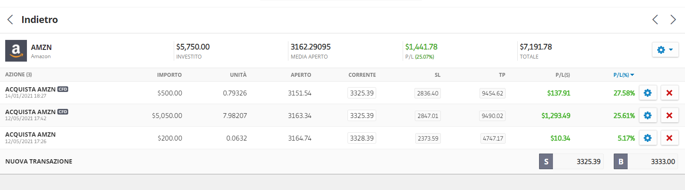Click the $1,293.49 profit value
685x190 pixels.
(556, 115)
